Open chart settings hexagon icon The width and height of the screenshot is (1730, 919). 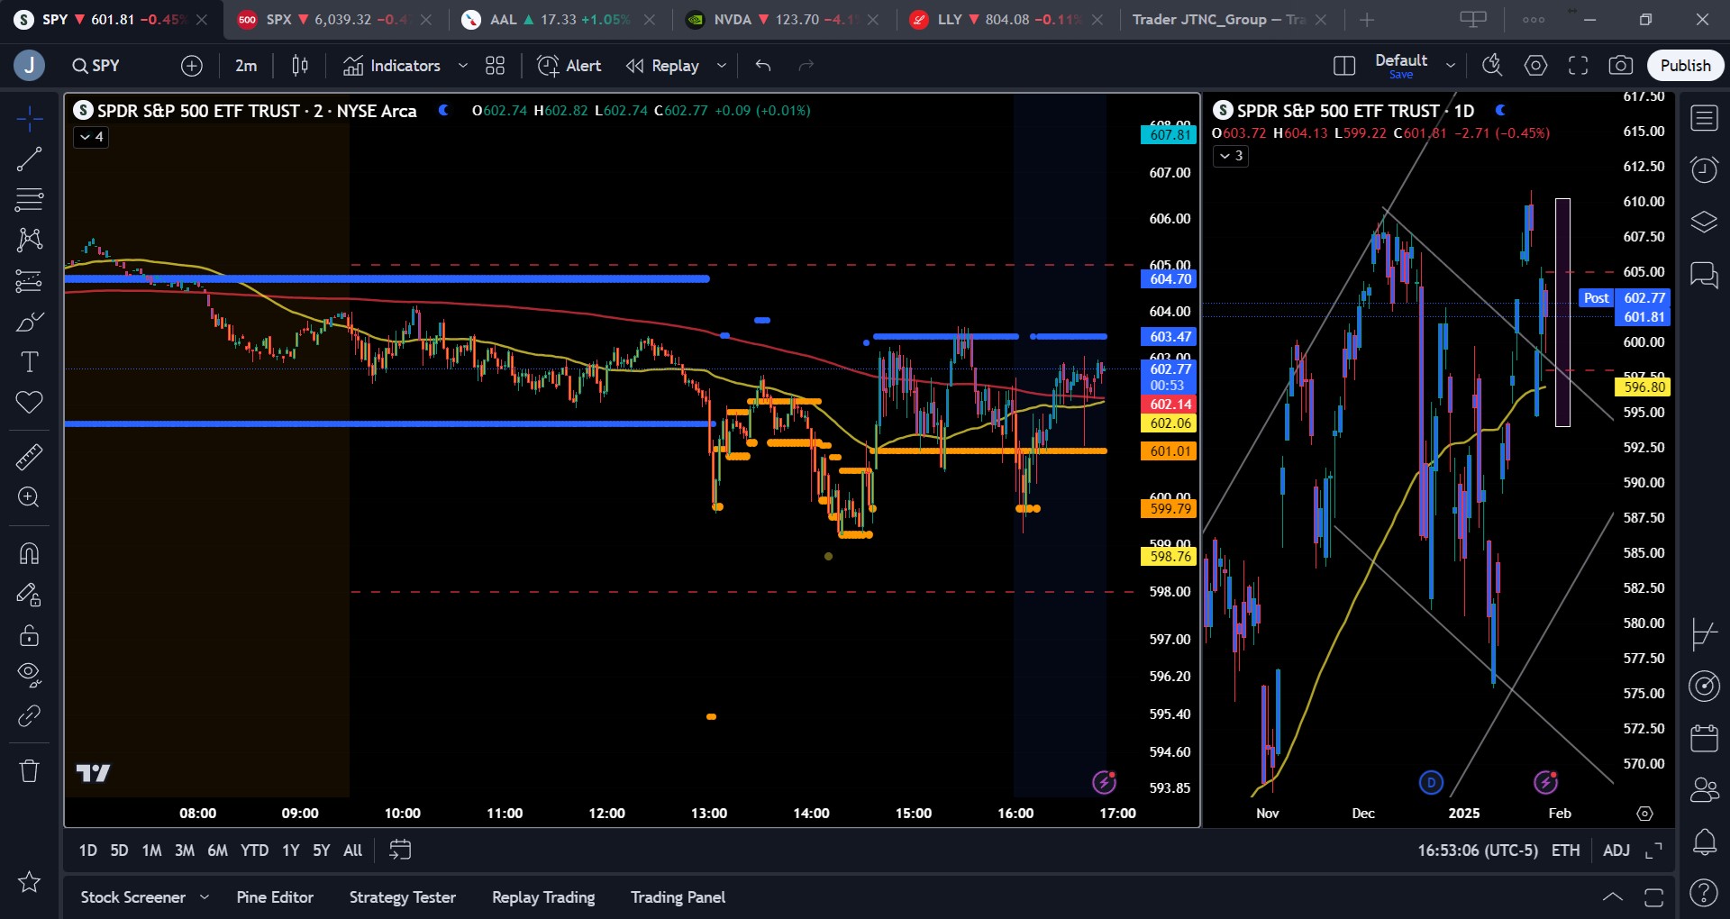1535,66
